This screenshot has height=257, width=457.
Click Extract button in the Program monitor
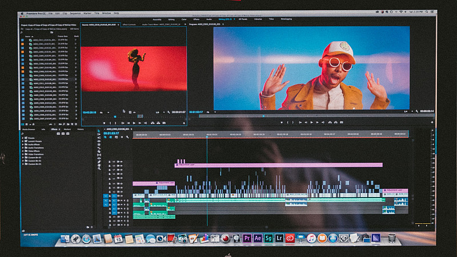pos(336,122)
